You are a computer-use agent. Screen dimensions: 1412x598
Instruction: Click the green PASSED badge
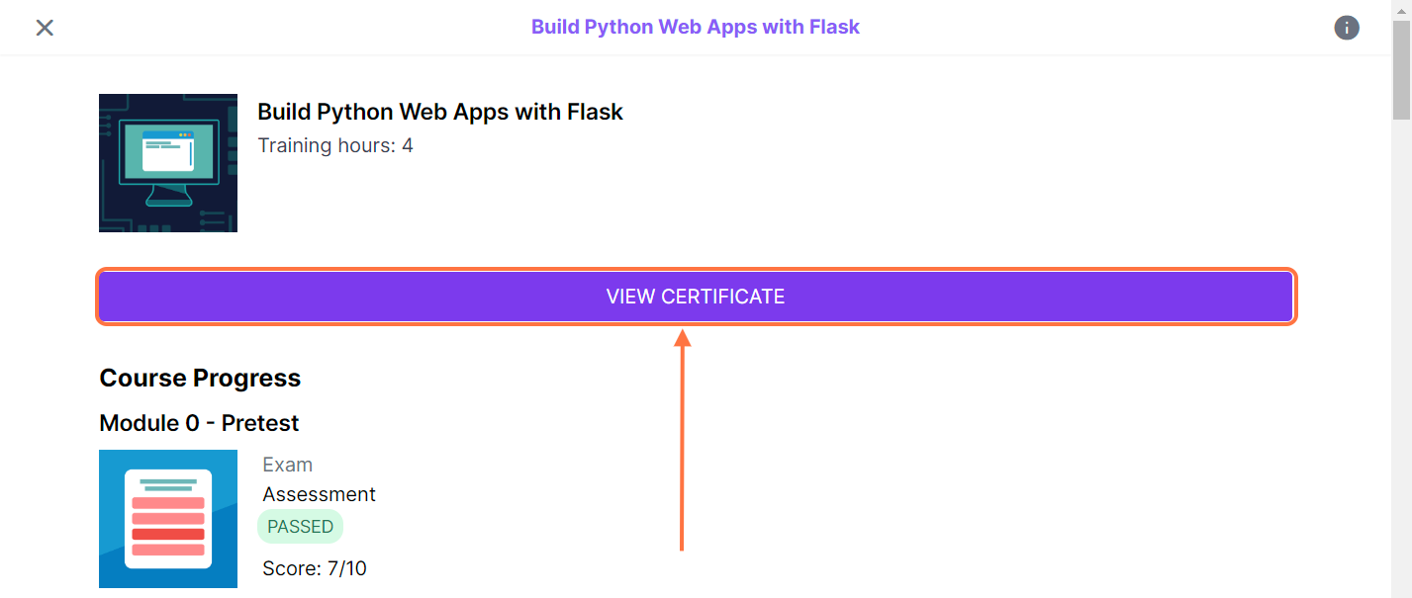pos(300,527)
